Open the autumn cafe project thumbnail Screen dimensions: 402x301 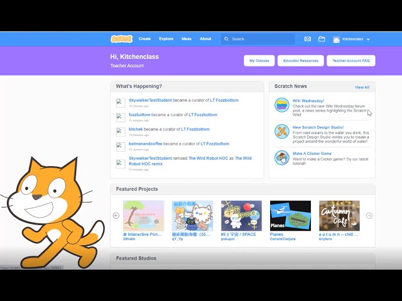click(339, 216)
